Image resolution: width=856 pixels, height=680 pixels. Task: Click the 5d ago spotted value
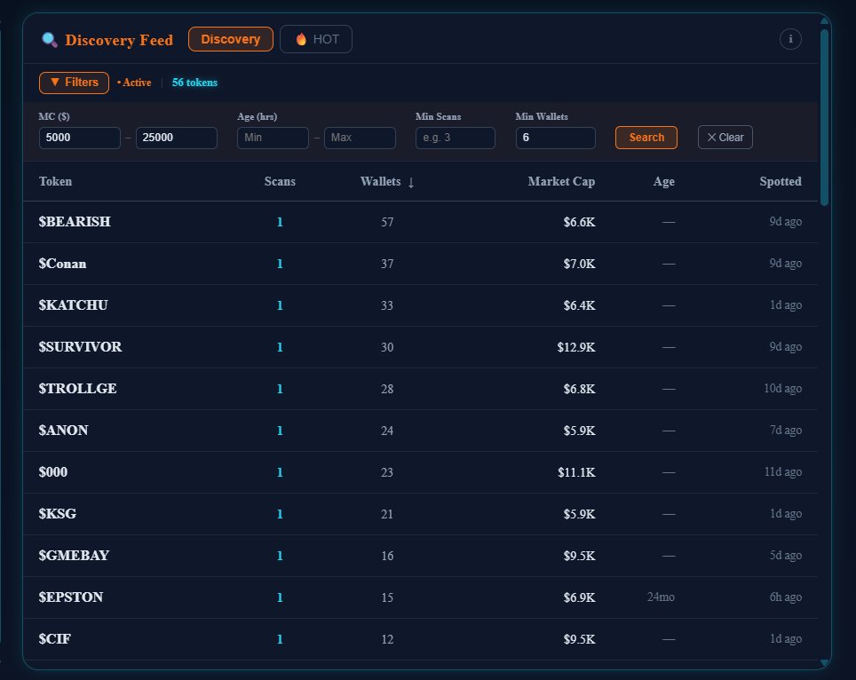pos(786,556)
